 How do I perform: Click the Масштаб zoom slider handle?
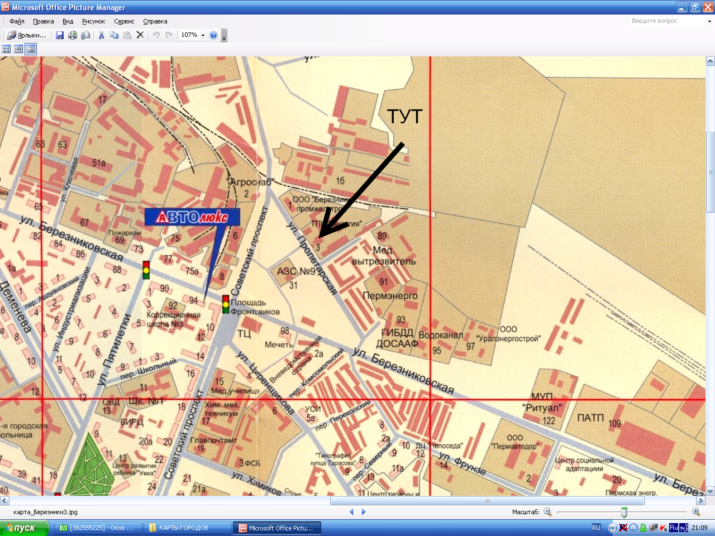pos(624,512)
